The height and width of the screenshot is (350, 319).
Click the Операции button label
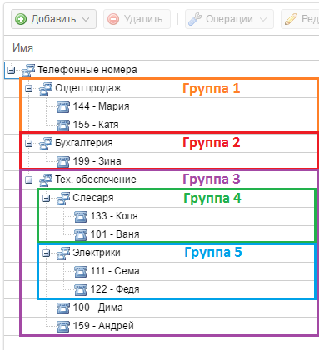(229, 19)
